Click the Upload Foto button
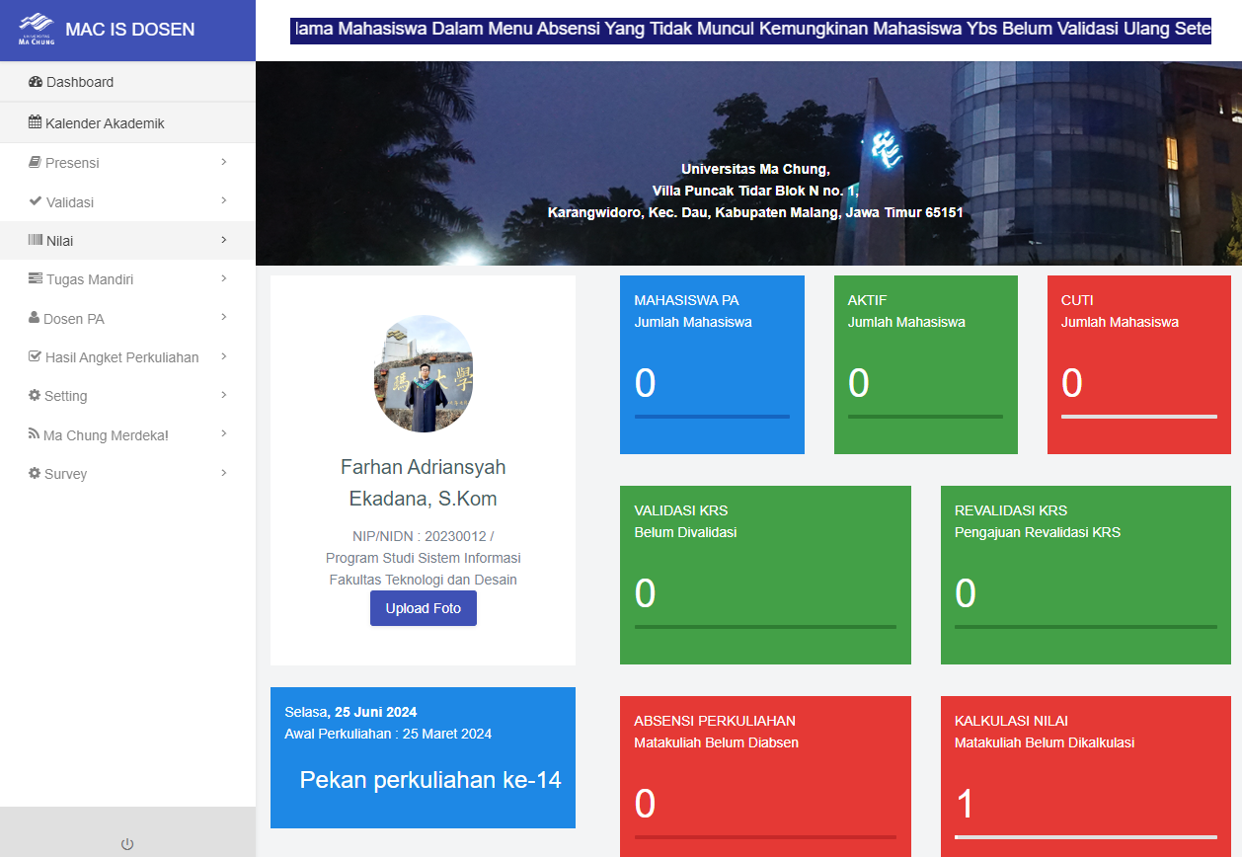 pos(424,608)
